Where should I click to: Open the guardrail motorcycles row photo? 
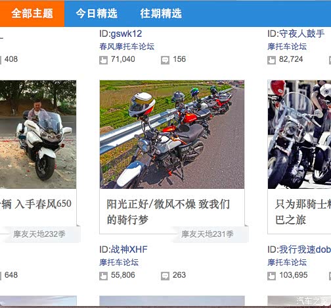point(172,134)
